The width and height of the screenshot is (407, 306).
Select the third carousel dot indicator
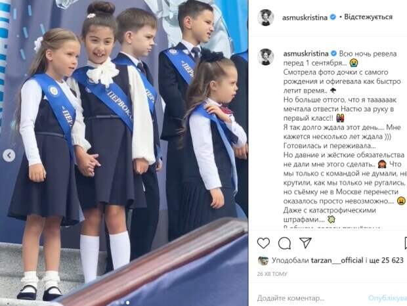click(x=128, y=303)
